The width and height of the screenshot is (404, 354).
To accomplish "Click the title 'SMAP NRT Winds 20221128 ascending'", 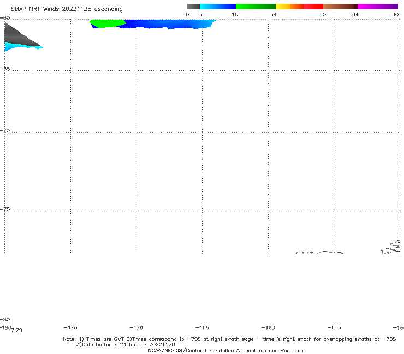I will [x=67, y=9].
